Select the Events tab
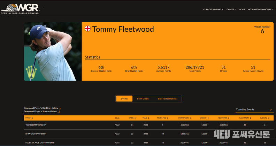 tap(124, 99)
